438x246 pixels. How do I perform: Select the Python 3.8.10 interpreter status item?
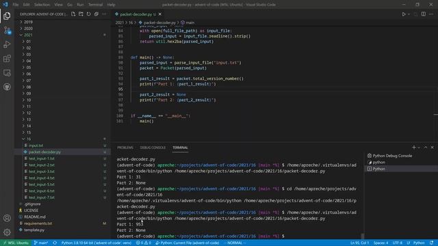96,243
